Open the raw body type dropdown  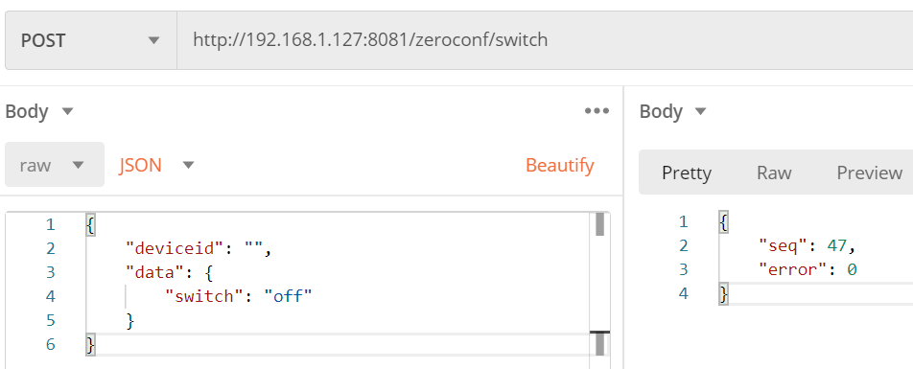tap(55, 165)
